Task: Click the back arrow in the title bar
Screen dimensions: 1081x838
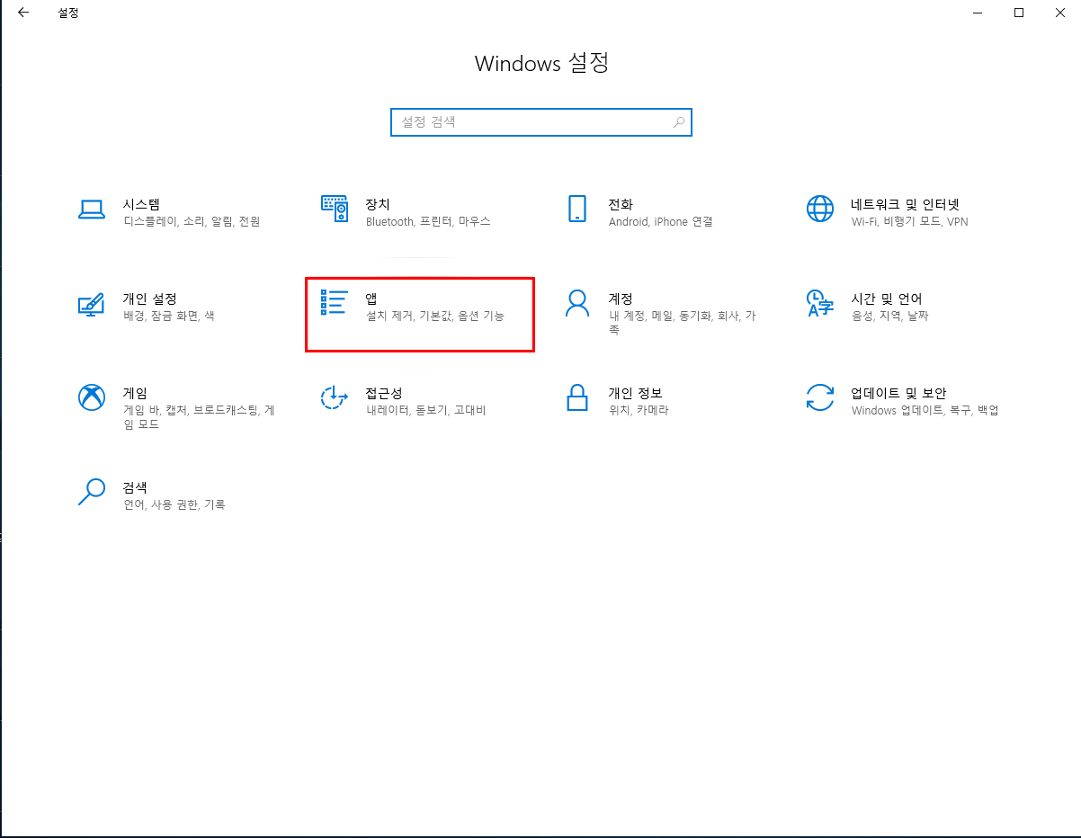Action: click(22, 13)
